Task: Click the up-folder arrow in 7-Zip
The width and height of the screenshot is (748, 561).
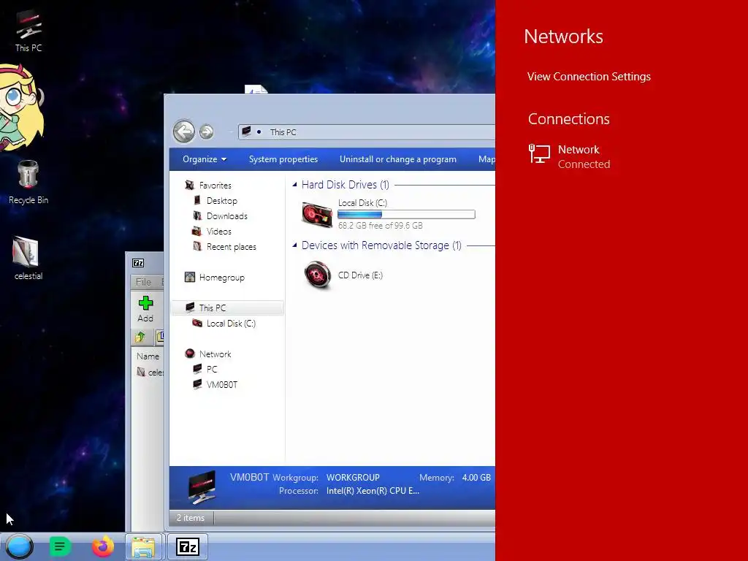Action: click(140, 337)
